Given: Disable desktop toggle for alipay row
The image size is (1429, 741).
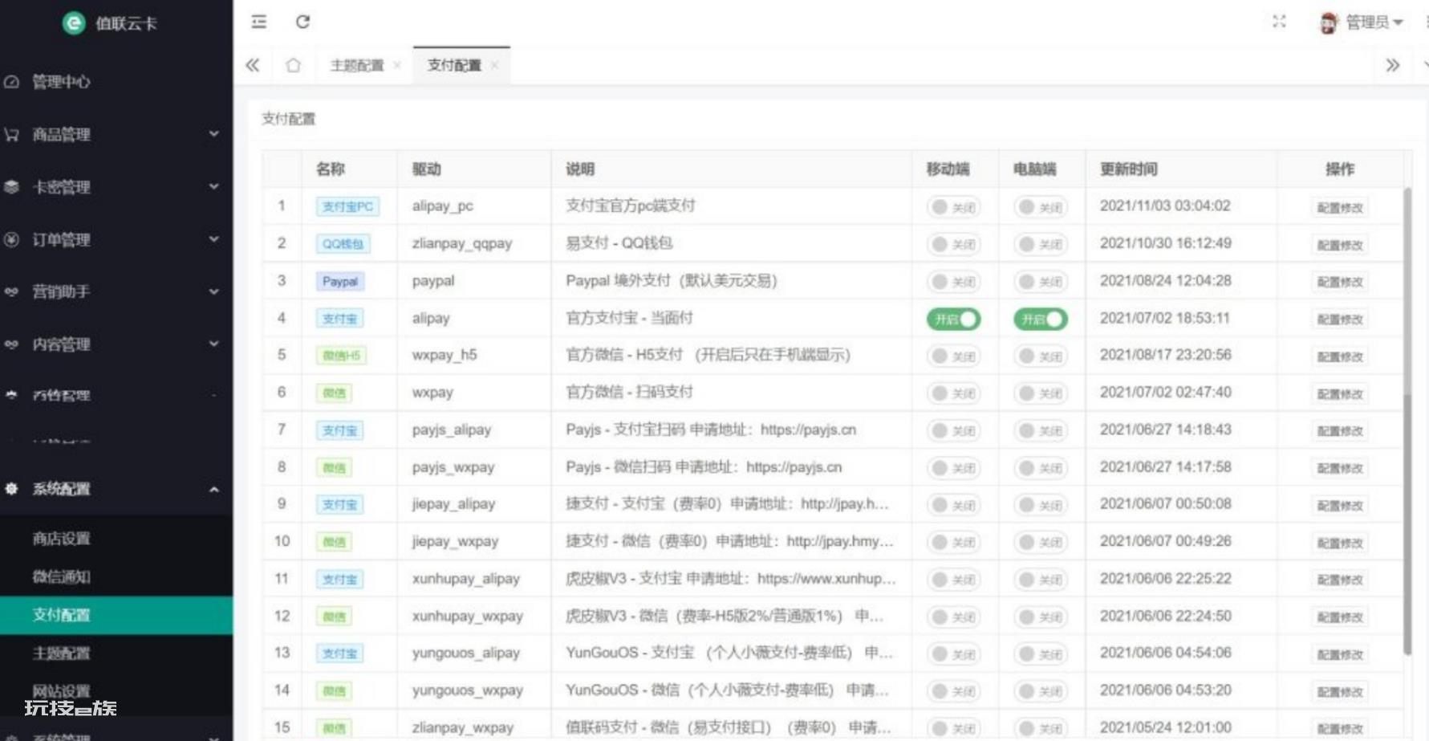Looking at the screenshot, I should tap(1040, 320).
